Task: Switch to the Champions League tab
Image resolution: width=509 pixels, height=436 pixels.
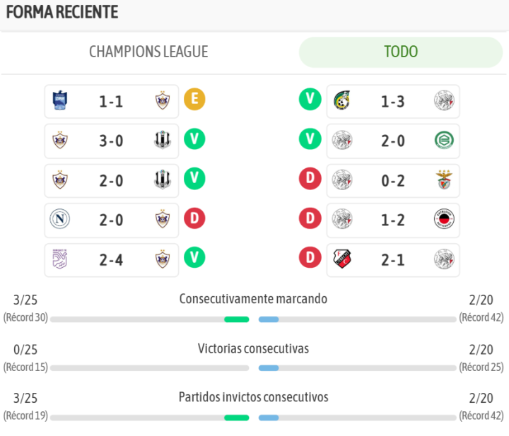Action: tap(148, 52)
